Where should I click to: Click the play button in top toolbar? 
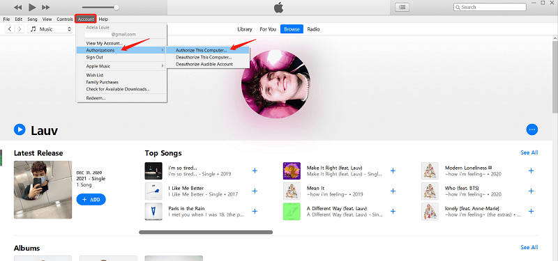tap(32, 7)
